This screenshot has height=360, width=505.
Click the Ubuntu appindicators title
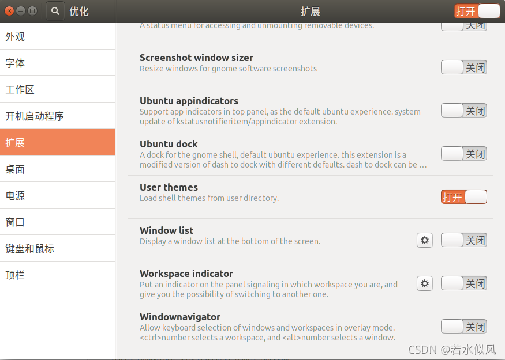tap(189, 101)
